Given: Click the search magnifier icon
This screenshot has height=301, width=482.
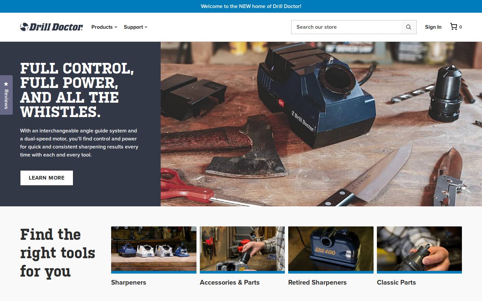Looking at the screenshot, I should 409,27.
